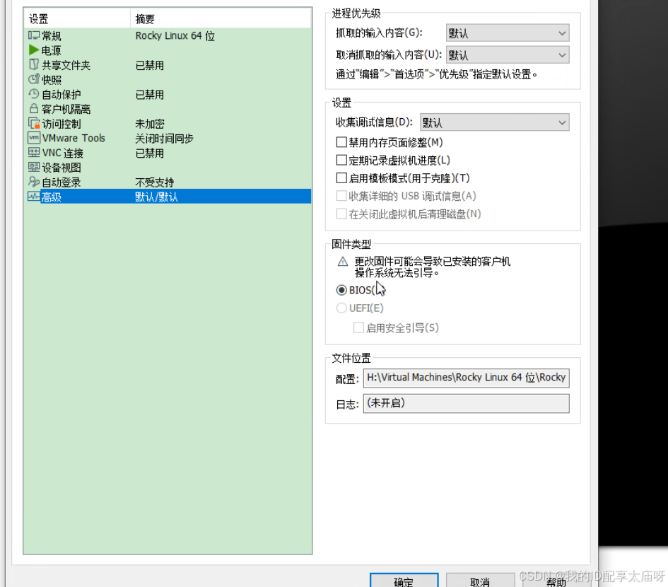The height and width of the screenshot is (587, 668).
Task: Select the 共享文件夹 folder icon
Action: click(34, 65)
